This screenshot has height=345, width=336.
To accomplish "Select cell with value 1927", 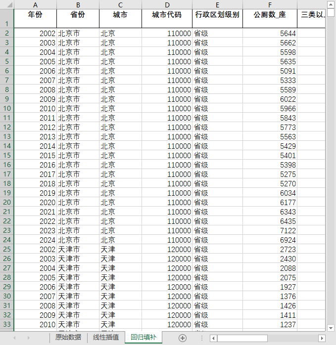I will (x=270, y=287).
